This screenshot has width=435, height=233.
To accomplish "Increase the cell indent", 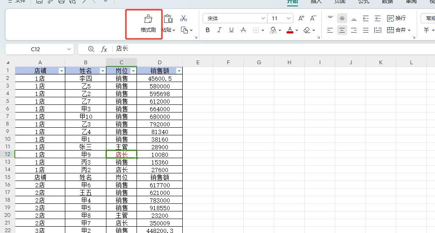I will pyautogui.click(x=378, y=18).
